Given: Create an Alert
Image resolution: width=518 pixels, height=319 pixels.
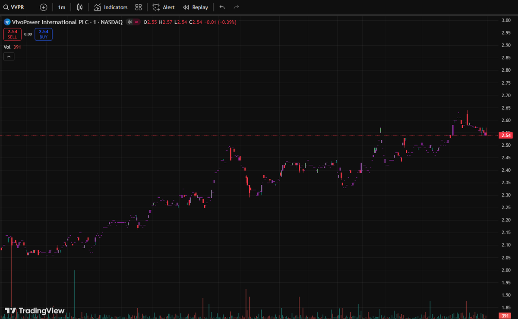Looking at the screenshot, I should click(164, 7).
